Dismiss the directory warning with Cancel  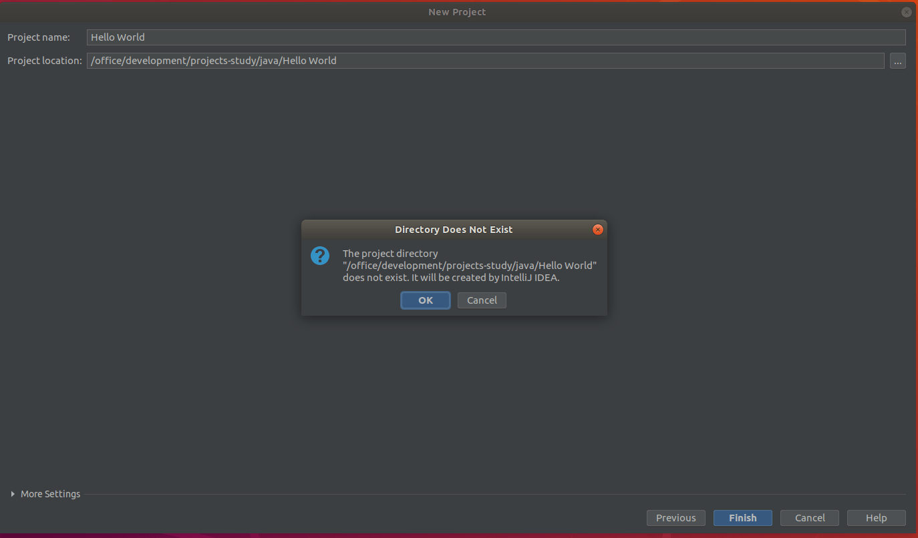(x=481, y=300)
